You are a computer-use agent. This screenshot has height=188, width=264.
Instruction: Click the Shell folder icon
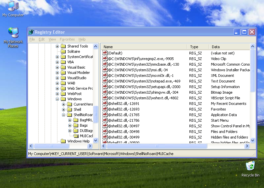[70, 110]
